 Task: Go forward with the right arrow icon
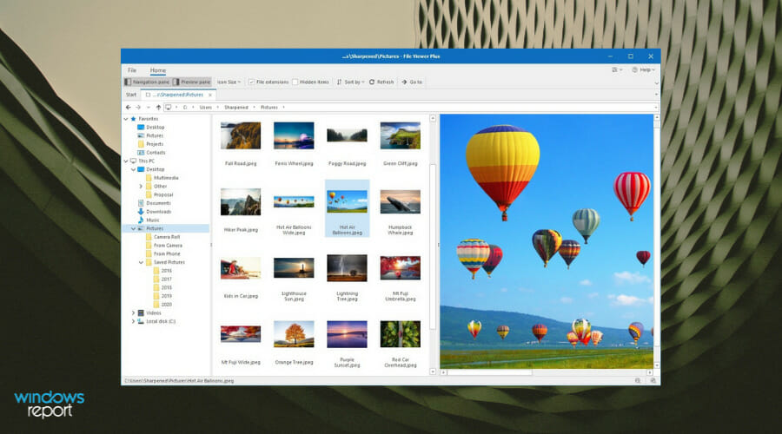[x=138, y=107]
